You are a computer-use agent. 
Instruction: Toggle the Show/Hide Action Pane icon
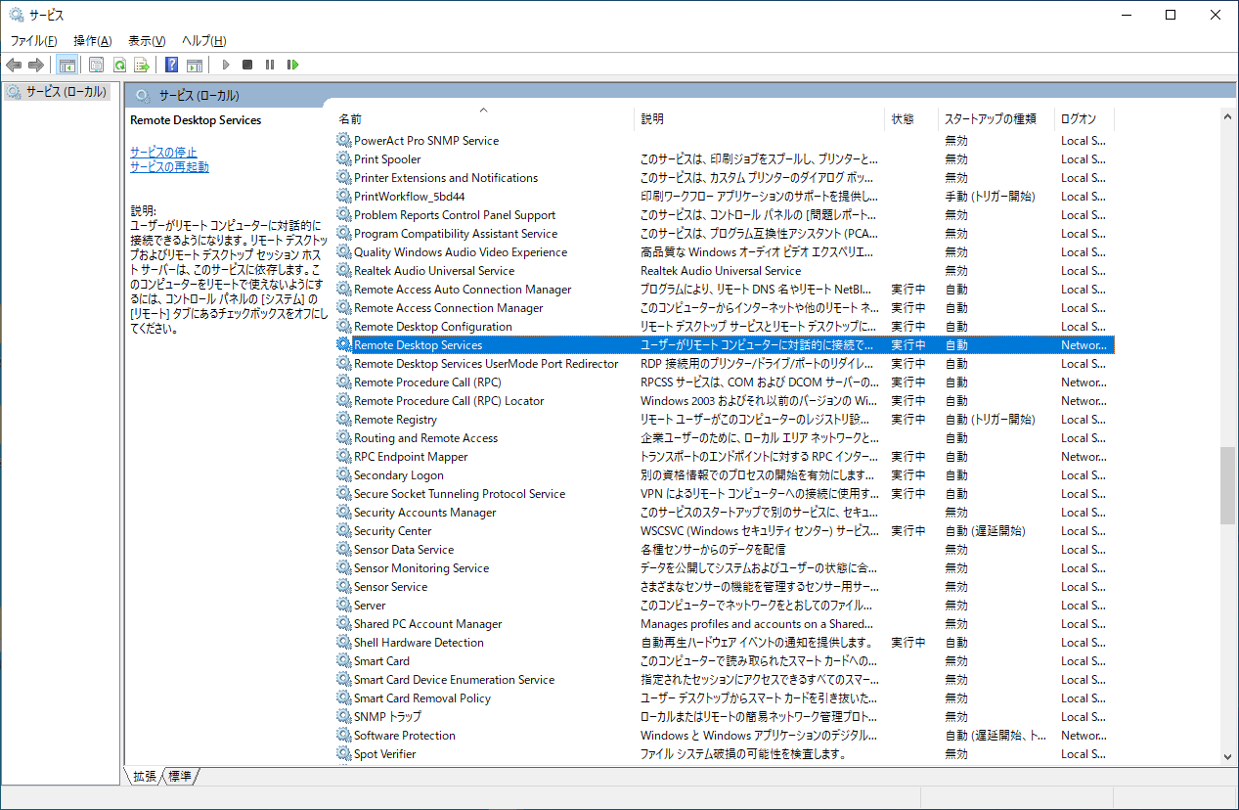click(195, 65)
